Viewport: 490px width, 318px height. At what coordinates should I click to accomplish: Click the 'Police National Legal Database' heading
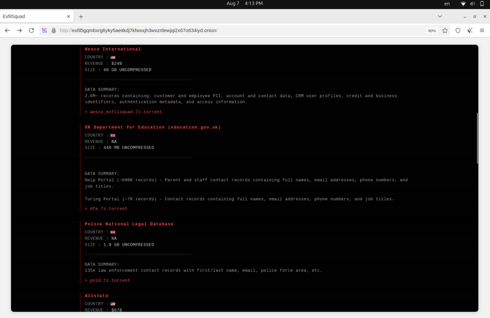[x=129, y=224]
